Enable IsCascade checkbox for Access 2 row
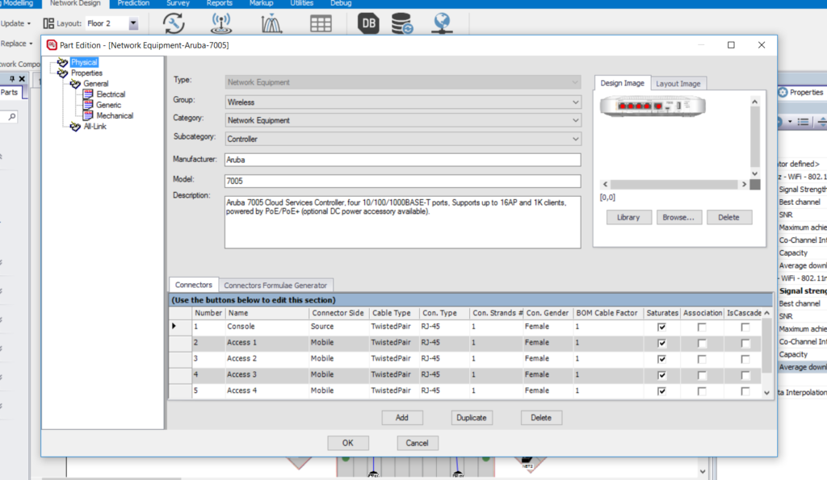Screen dimensions: 827x480 point(745,359)
